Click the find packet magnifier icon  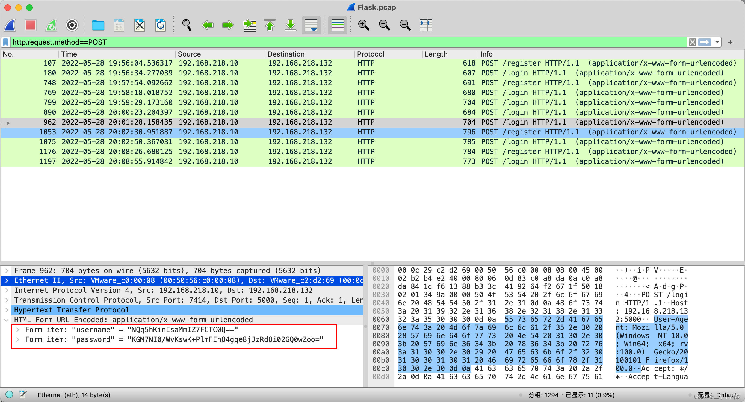click(x=187, y=25)
